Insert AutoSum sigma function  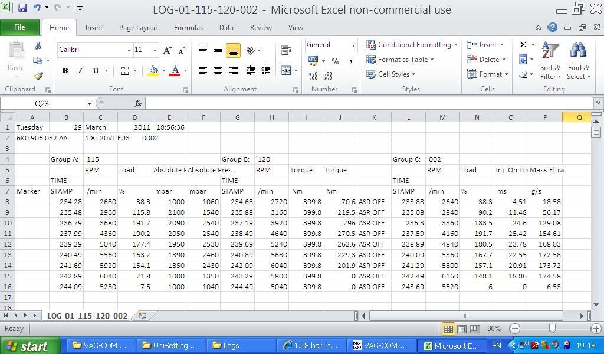click(523, 45)
